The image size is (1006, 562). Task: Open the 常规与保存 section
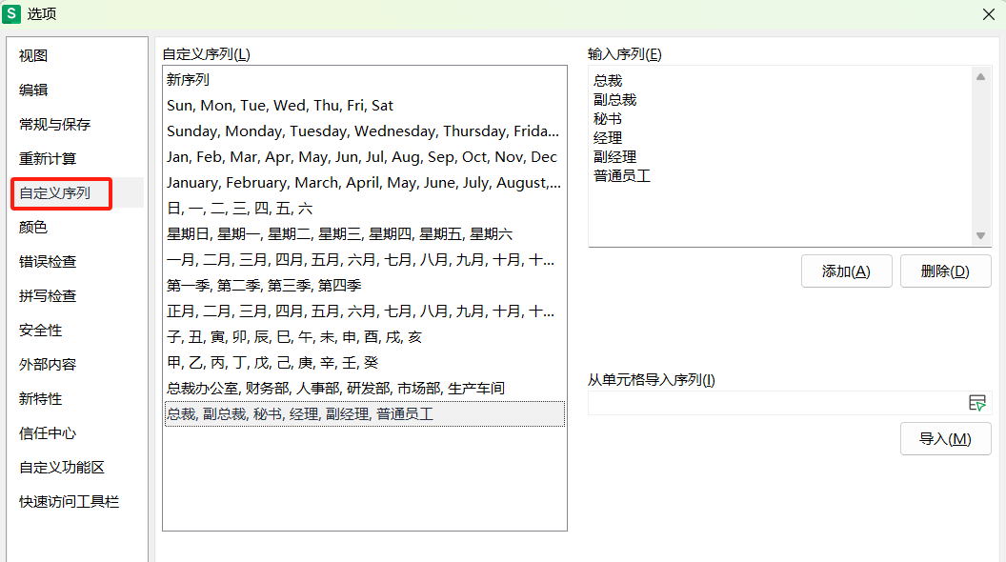tap(55, 125)
